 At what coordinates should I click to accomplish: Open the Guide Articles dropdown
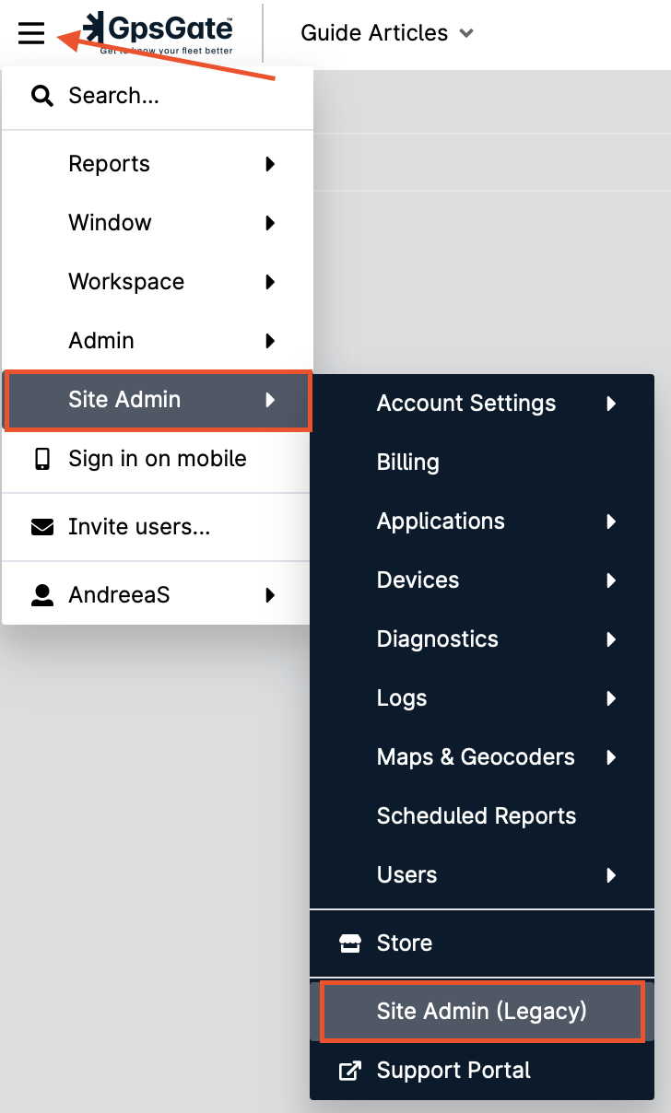387,33
